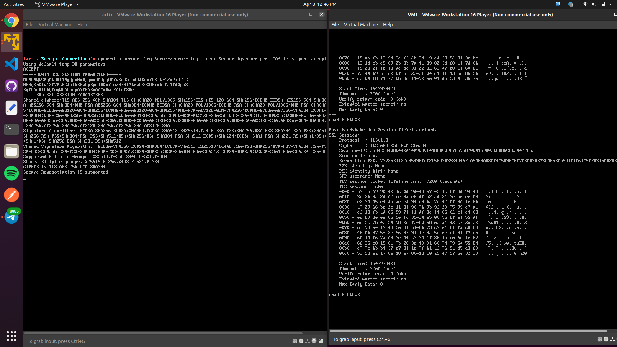The image size is (617, 347).
Task: Open Virtual Machine menu in VM1 window
Action: click(361, 25)
